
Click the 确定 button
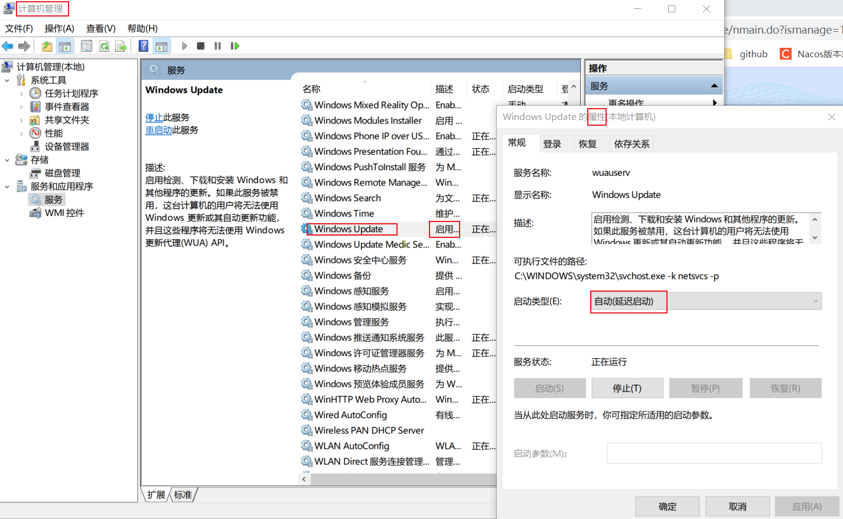click(x=668, y=507)
